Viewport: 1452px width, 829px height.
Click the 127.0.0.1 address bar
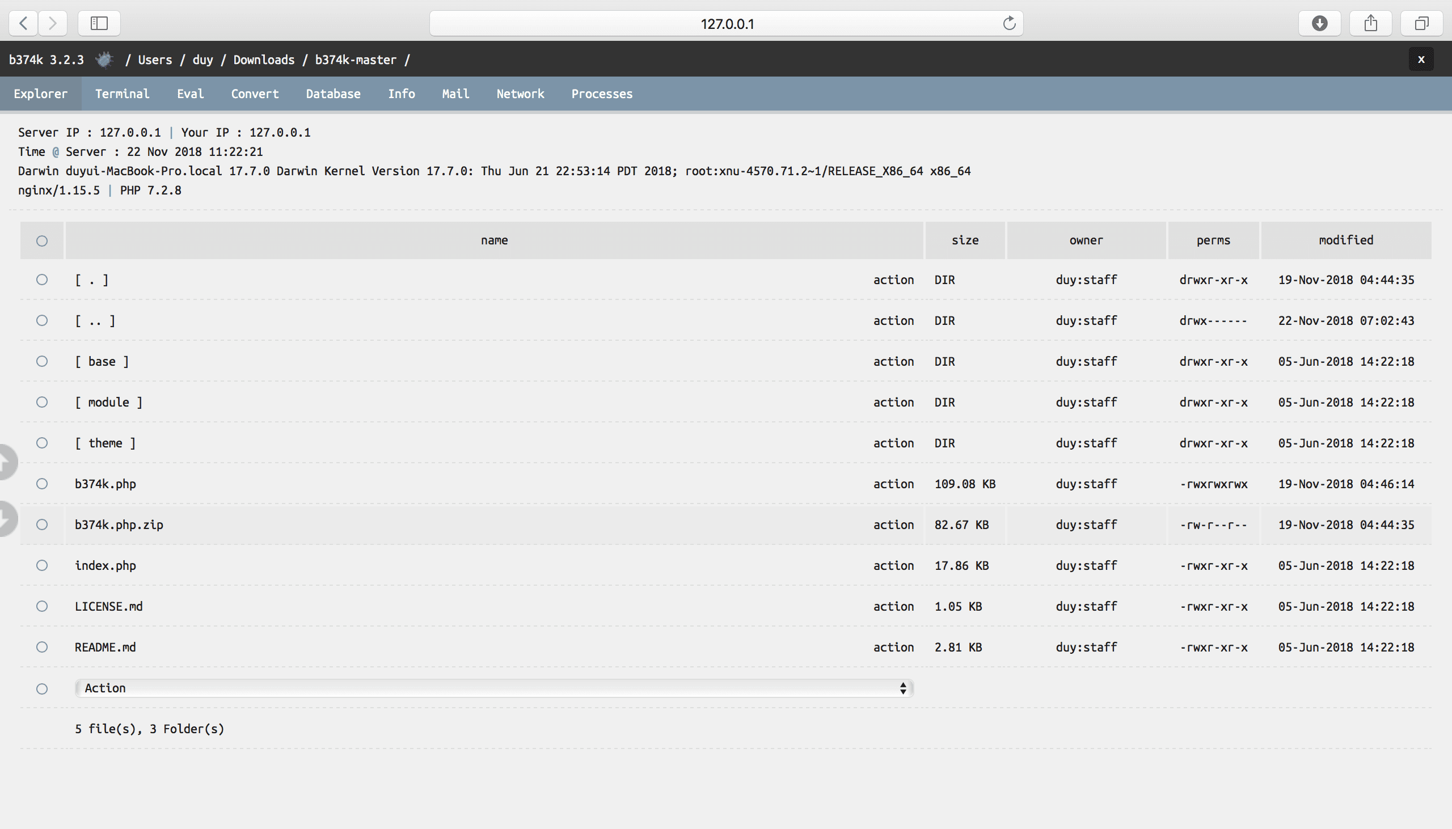[726, 23]
